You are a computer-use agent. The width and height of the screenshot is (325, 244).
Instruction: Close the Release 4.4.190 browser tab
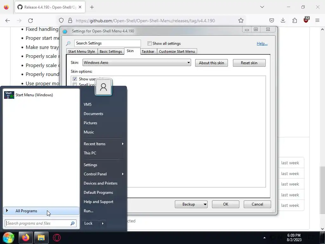coord(80,7)
